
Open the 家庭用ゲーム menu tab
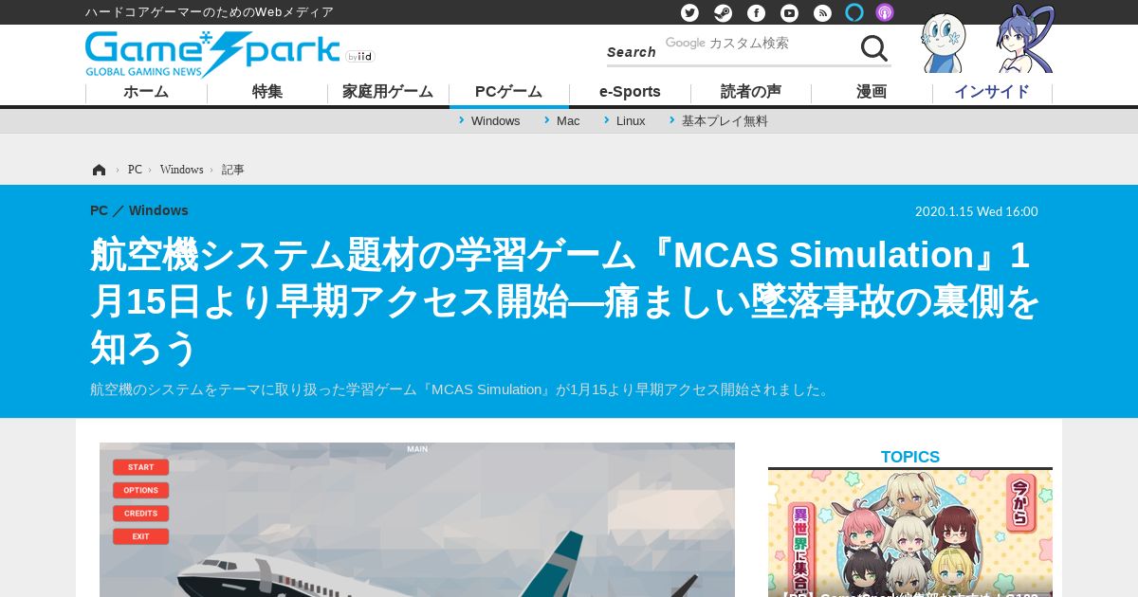tap(388, 92)
